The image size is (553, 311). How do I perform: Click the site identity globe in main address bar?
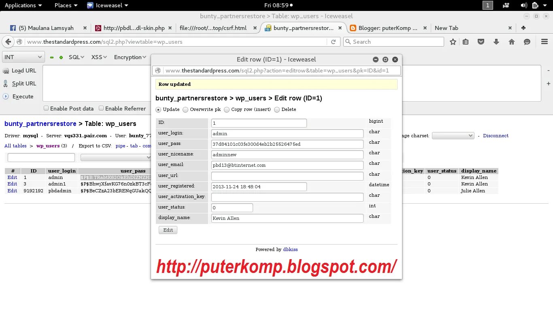(19, 42)
